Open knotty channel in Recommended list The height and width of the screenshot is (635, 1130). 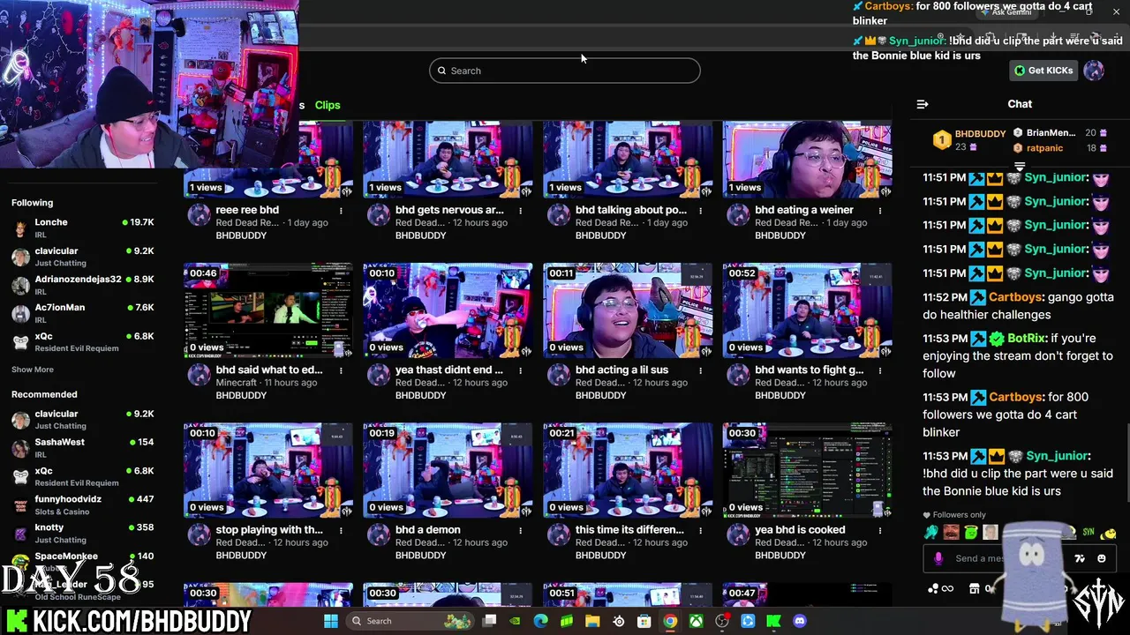(83, 534)
